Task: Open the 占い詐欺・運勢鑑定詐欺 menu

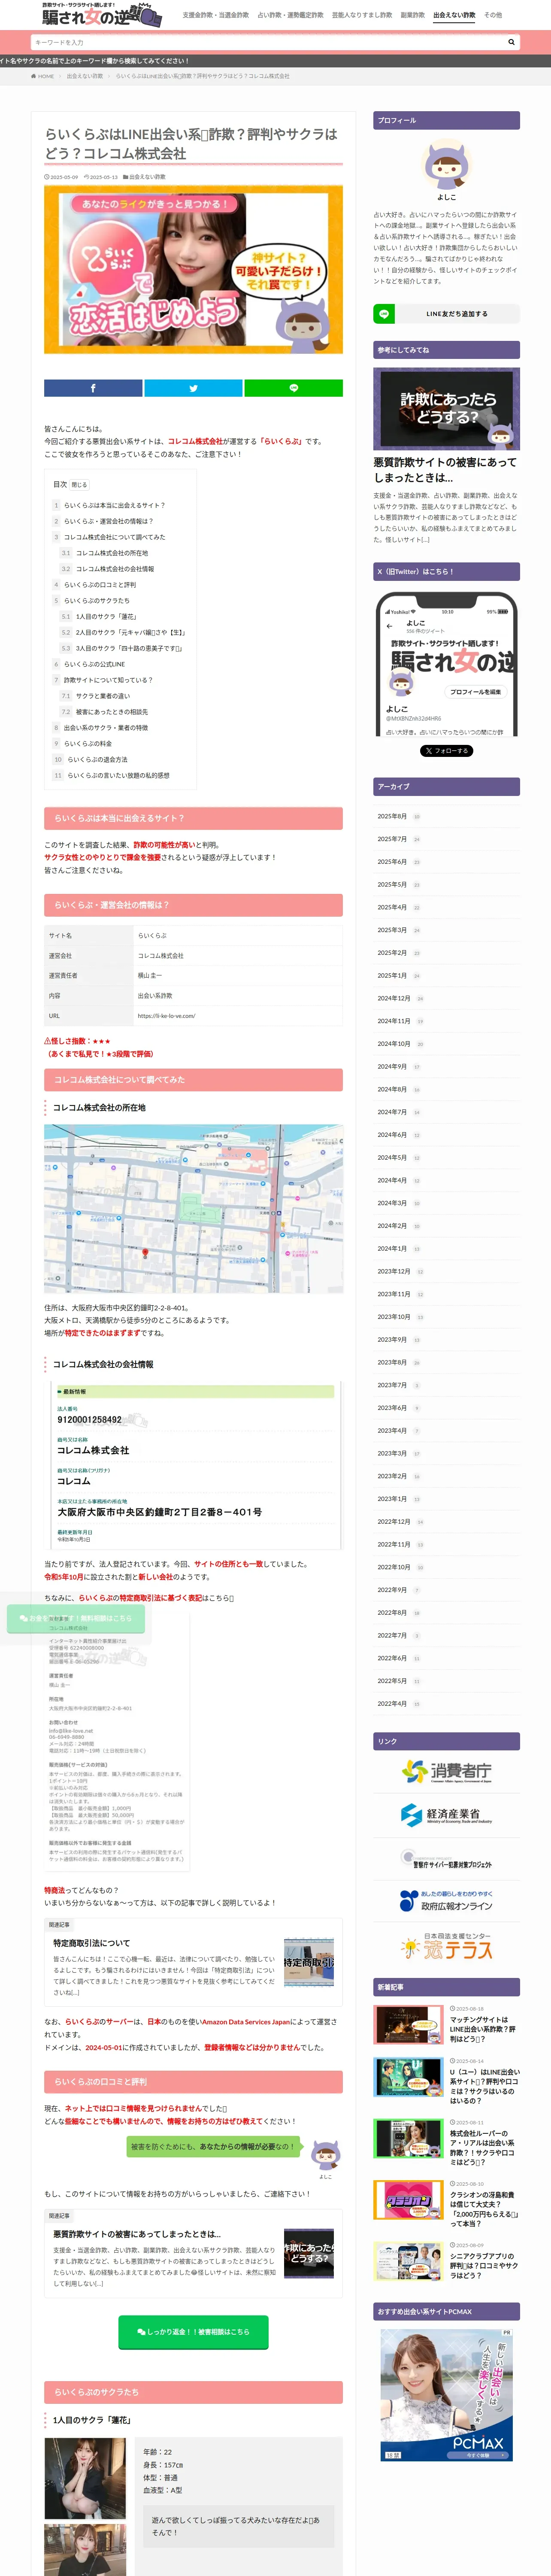Action: coord(290,15)
